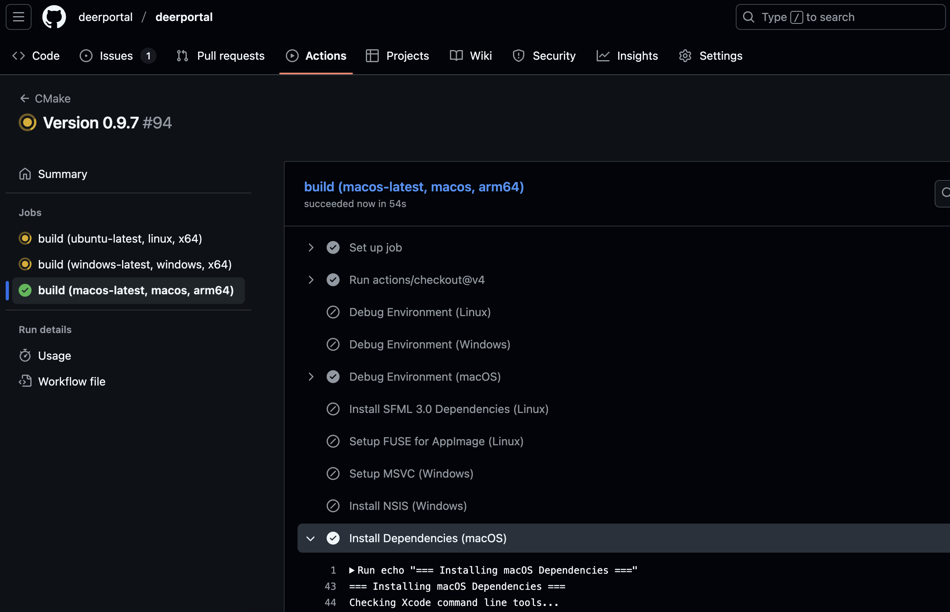Click the Install SFML skipped icon
950x612 pixels.
pyautogui.click(x=333, y=409)
